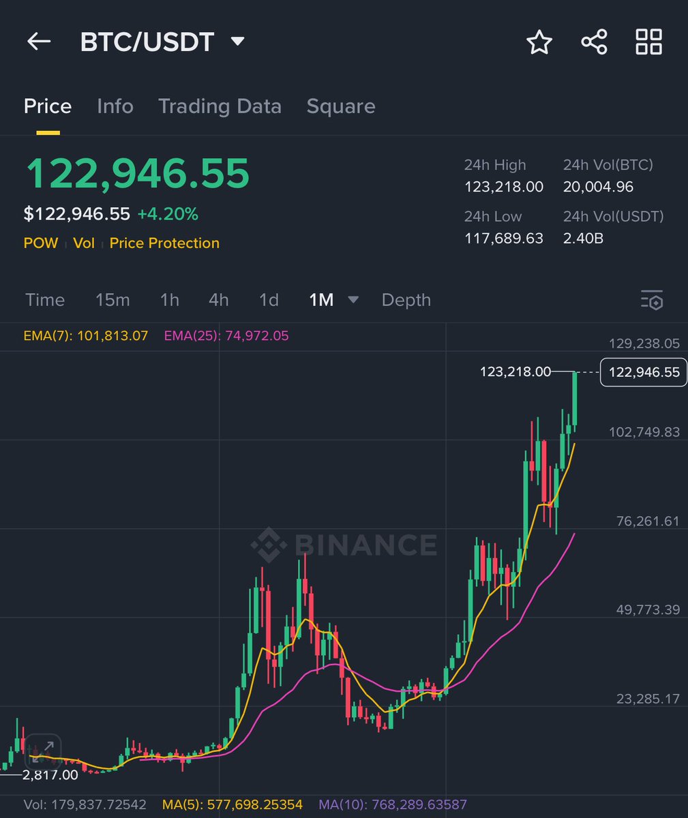Tap the 24h Vol(USDT) value 2.40B

click(583, 239)
